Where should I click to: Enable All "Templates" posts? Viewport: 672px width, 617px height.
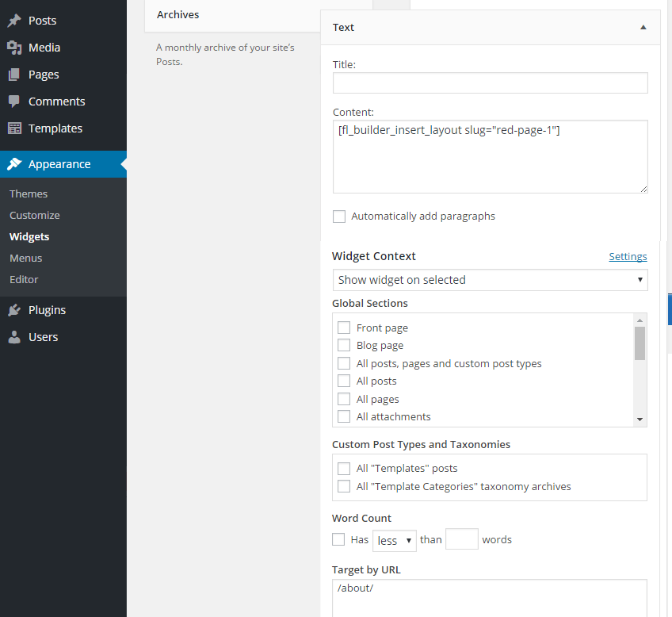[x=344, y=468]
